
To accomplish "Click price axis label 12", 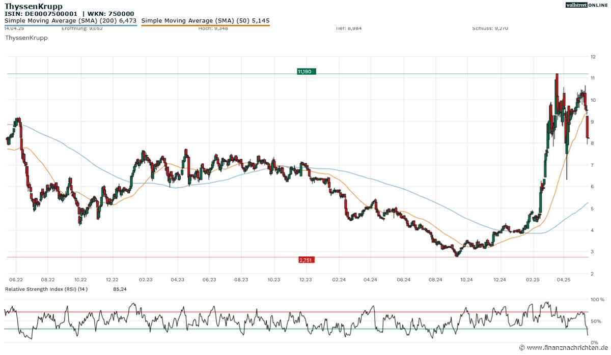I will [x=593, y=56].
